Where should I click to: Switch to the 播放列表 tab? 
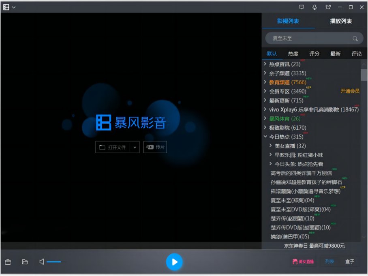[x=341, y=21]
